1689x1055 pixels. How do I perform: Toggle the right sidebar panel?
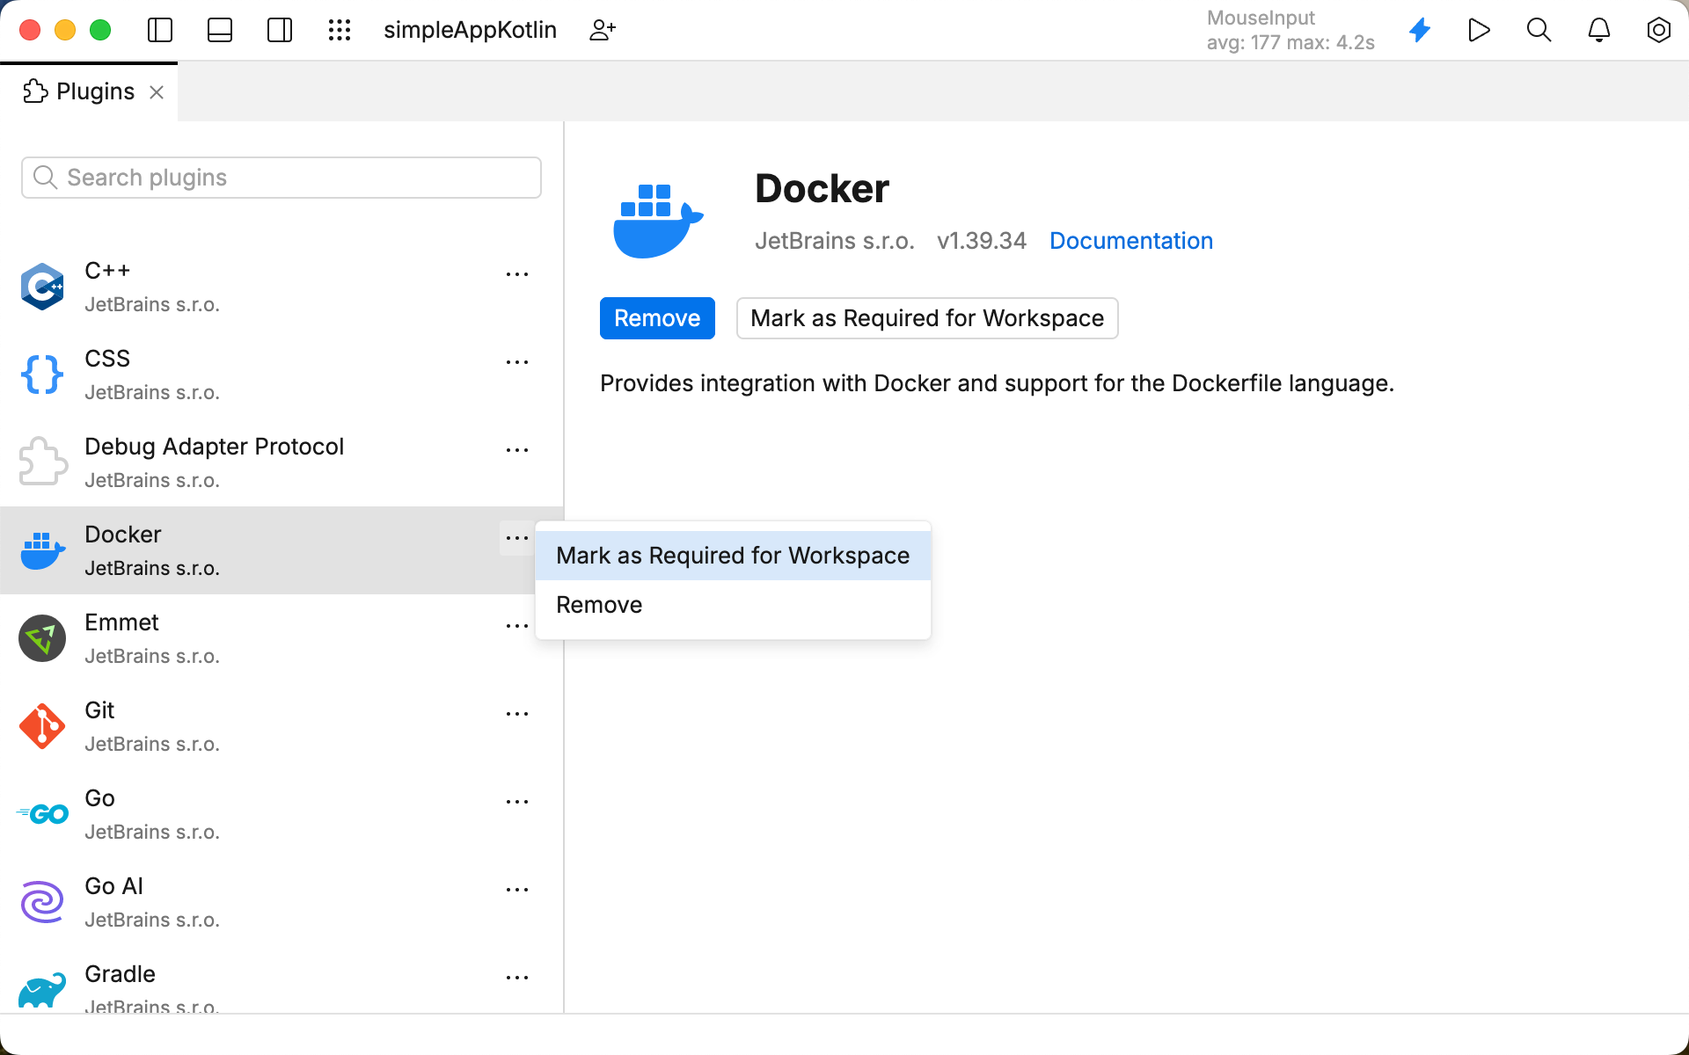click(279, 29)
